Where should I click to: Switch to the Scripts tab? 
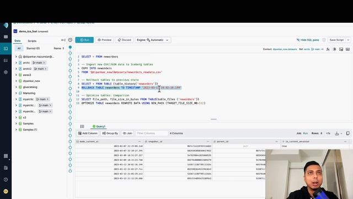click(x=32, y=41)
